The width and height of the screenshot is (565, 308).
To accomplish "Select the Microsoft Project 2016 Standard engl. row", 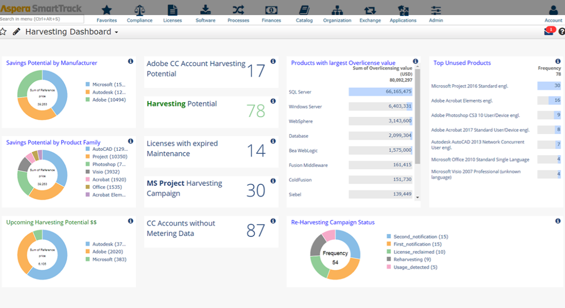I will 496,86.
